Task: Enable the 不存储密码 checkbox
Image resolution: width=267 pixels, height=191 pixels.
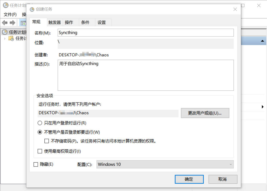Action: (47, 141)
